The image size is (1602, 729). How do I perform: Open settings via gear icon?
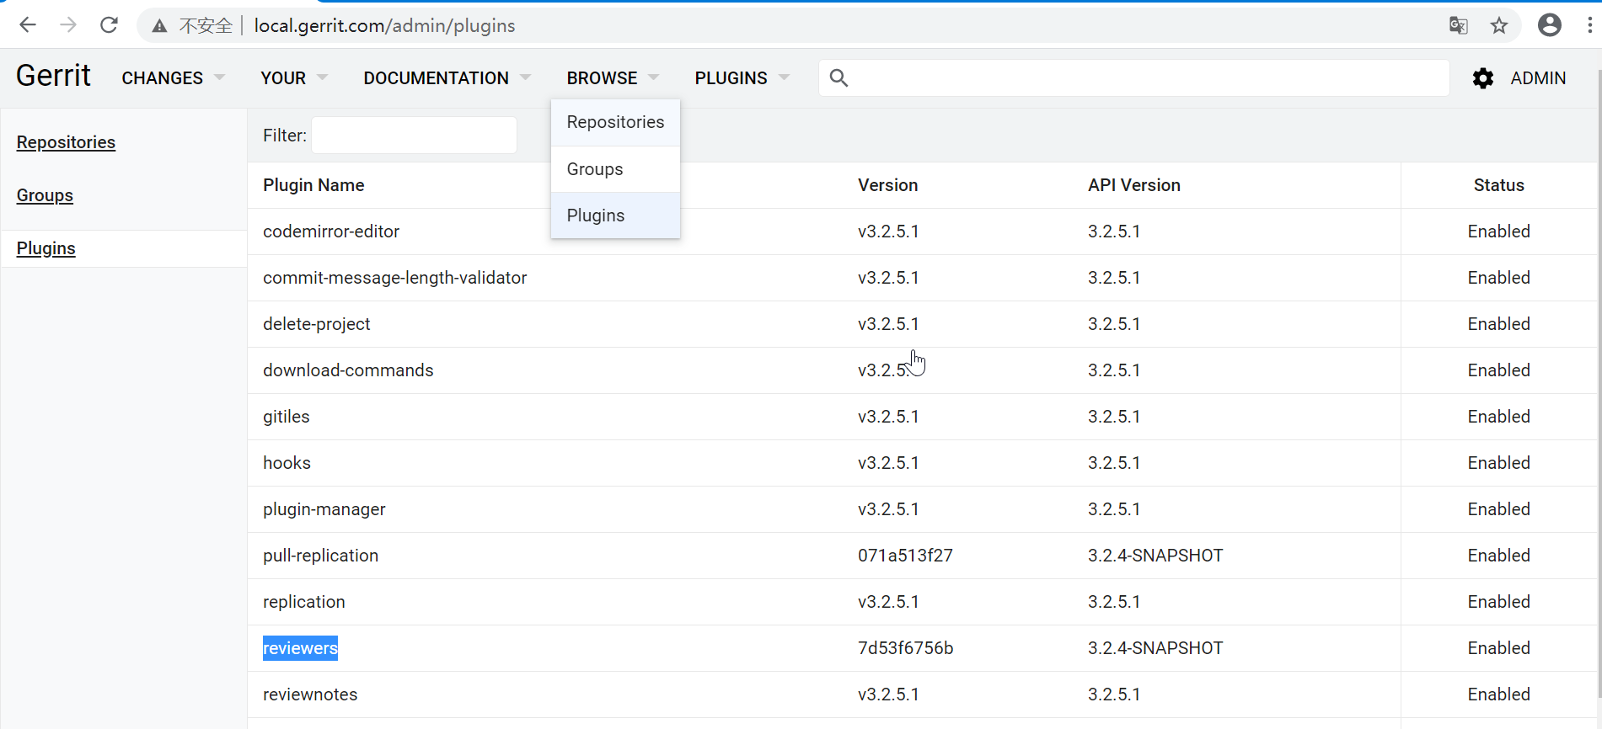coord(1483,78)
